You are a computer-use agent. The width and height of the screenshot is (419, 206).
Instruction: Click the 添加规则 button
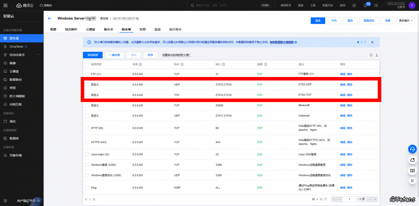(93, 55)
